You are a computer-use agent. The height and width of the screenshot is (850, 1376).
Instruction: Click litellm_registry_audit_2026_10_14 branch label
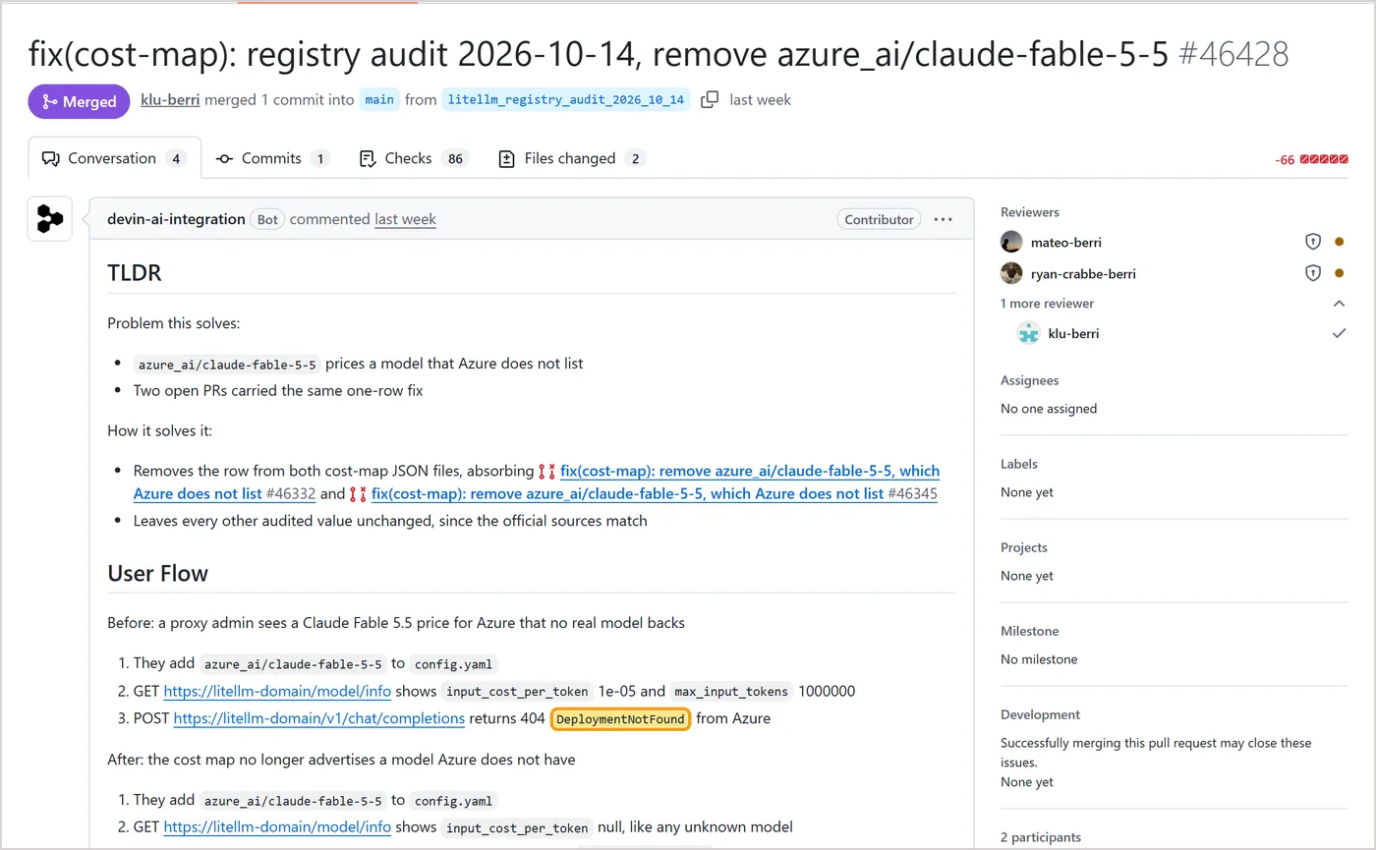click(x=565, y=99)
